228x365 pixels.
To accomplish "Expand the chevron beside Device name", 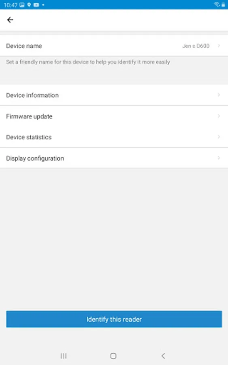I will [219, 45].
